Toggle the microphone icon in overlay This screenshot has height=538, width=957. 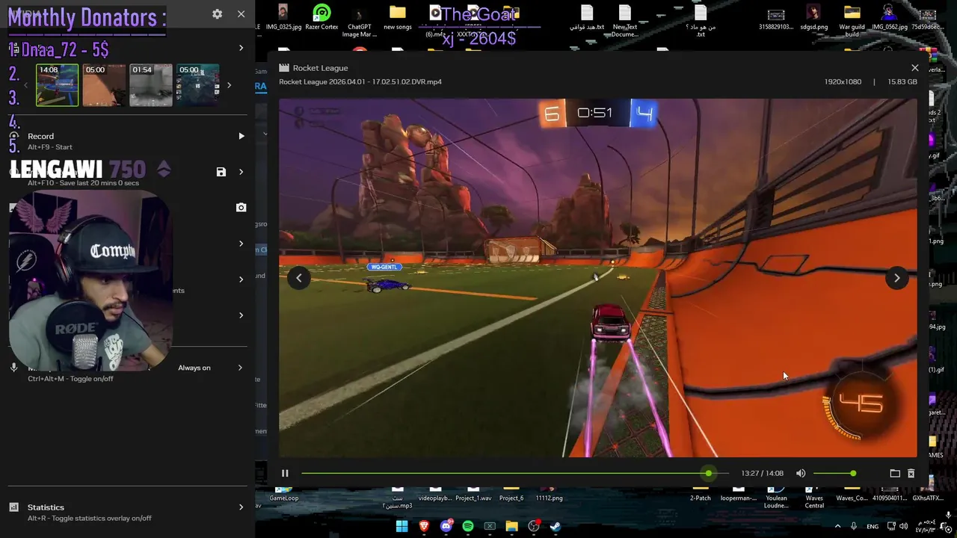tap(13, 368)
